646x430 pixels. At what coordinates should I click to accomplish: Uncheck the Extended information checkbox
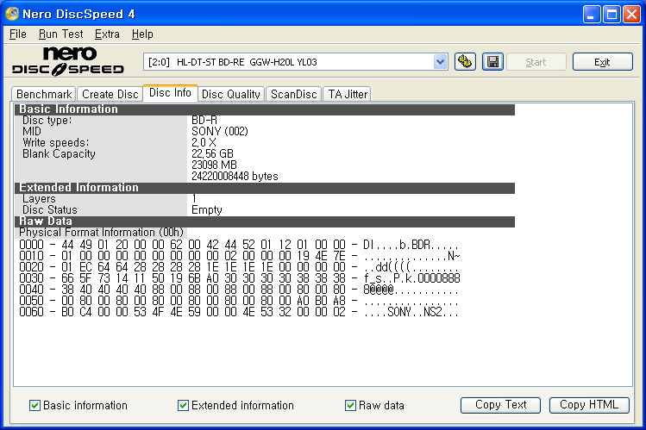tap(183, 405)
